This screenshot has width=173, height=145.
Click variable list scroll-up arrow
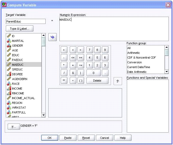[x=44, y=36]
